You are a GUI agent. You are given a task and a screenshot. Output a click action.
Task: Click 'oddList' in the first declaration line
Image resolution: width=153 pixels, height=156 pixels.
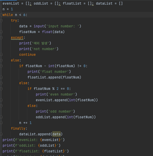(x=41, y=4)
